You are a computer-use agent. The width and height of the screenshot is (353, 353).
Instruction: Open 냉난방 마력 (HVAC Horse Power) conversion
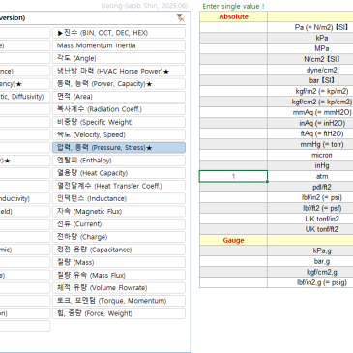(119, 72)
